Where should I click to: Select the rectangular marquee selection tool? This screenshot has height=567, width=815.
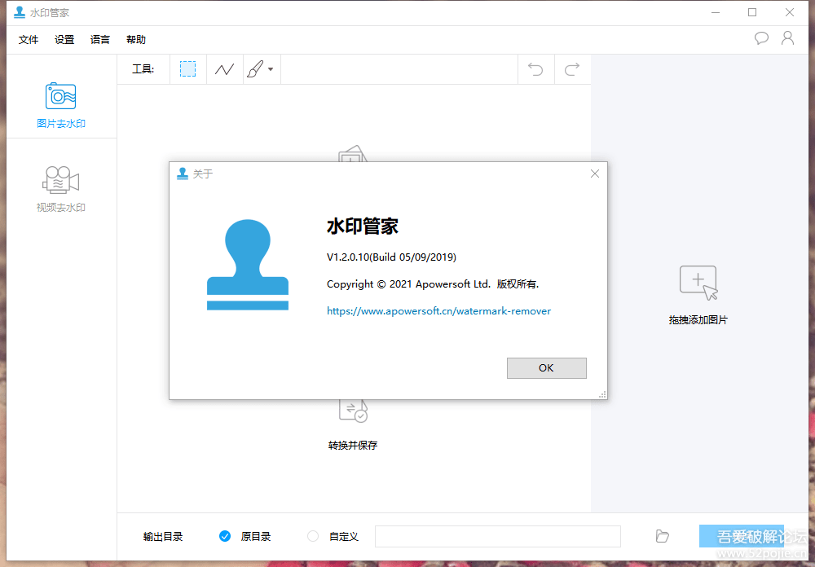(187, 69)
